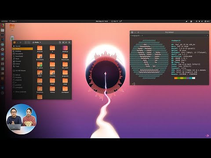Image resolution: width=211 pixels, height=158 pixels.
Task: Open the Pictures folder in the grid
Action: 52,73
